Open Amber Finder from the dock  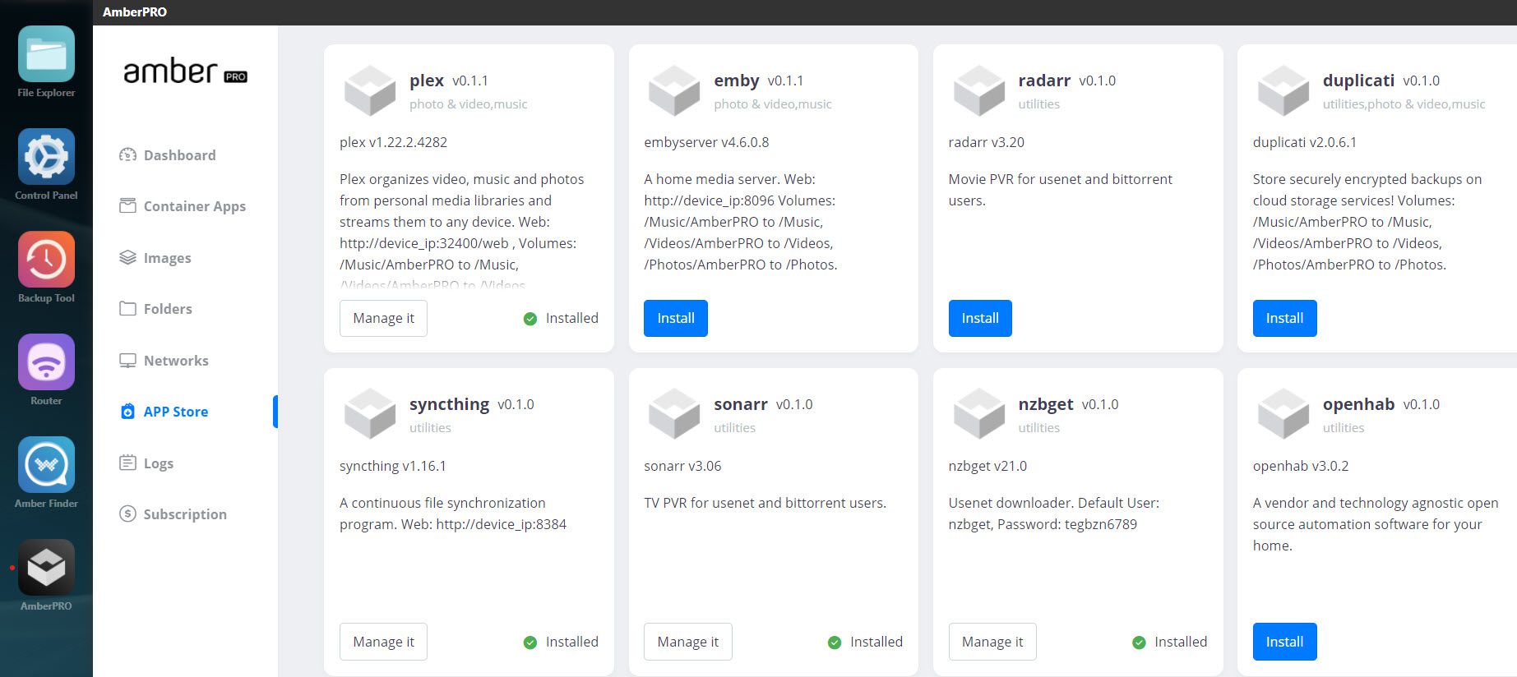46,465
